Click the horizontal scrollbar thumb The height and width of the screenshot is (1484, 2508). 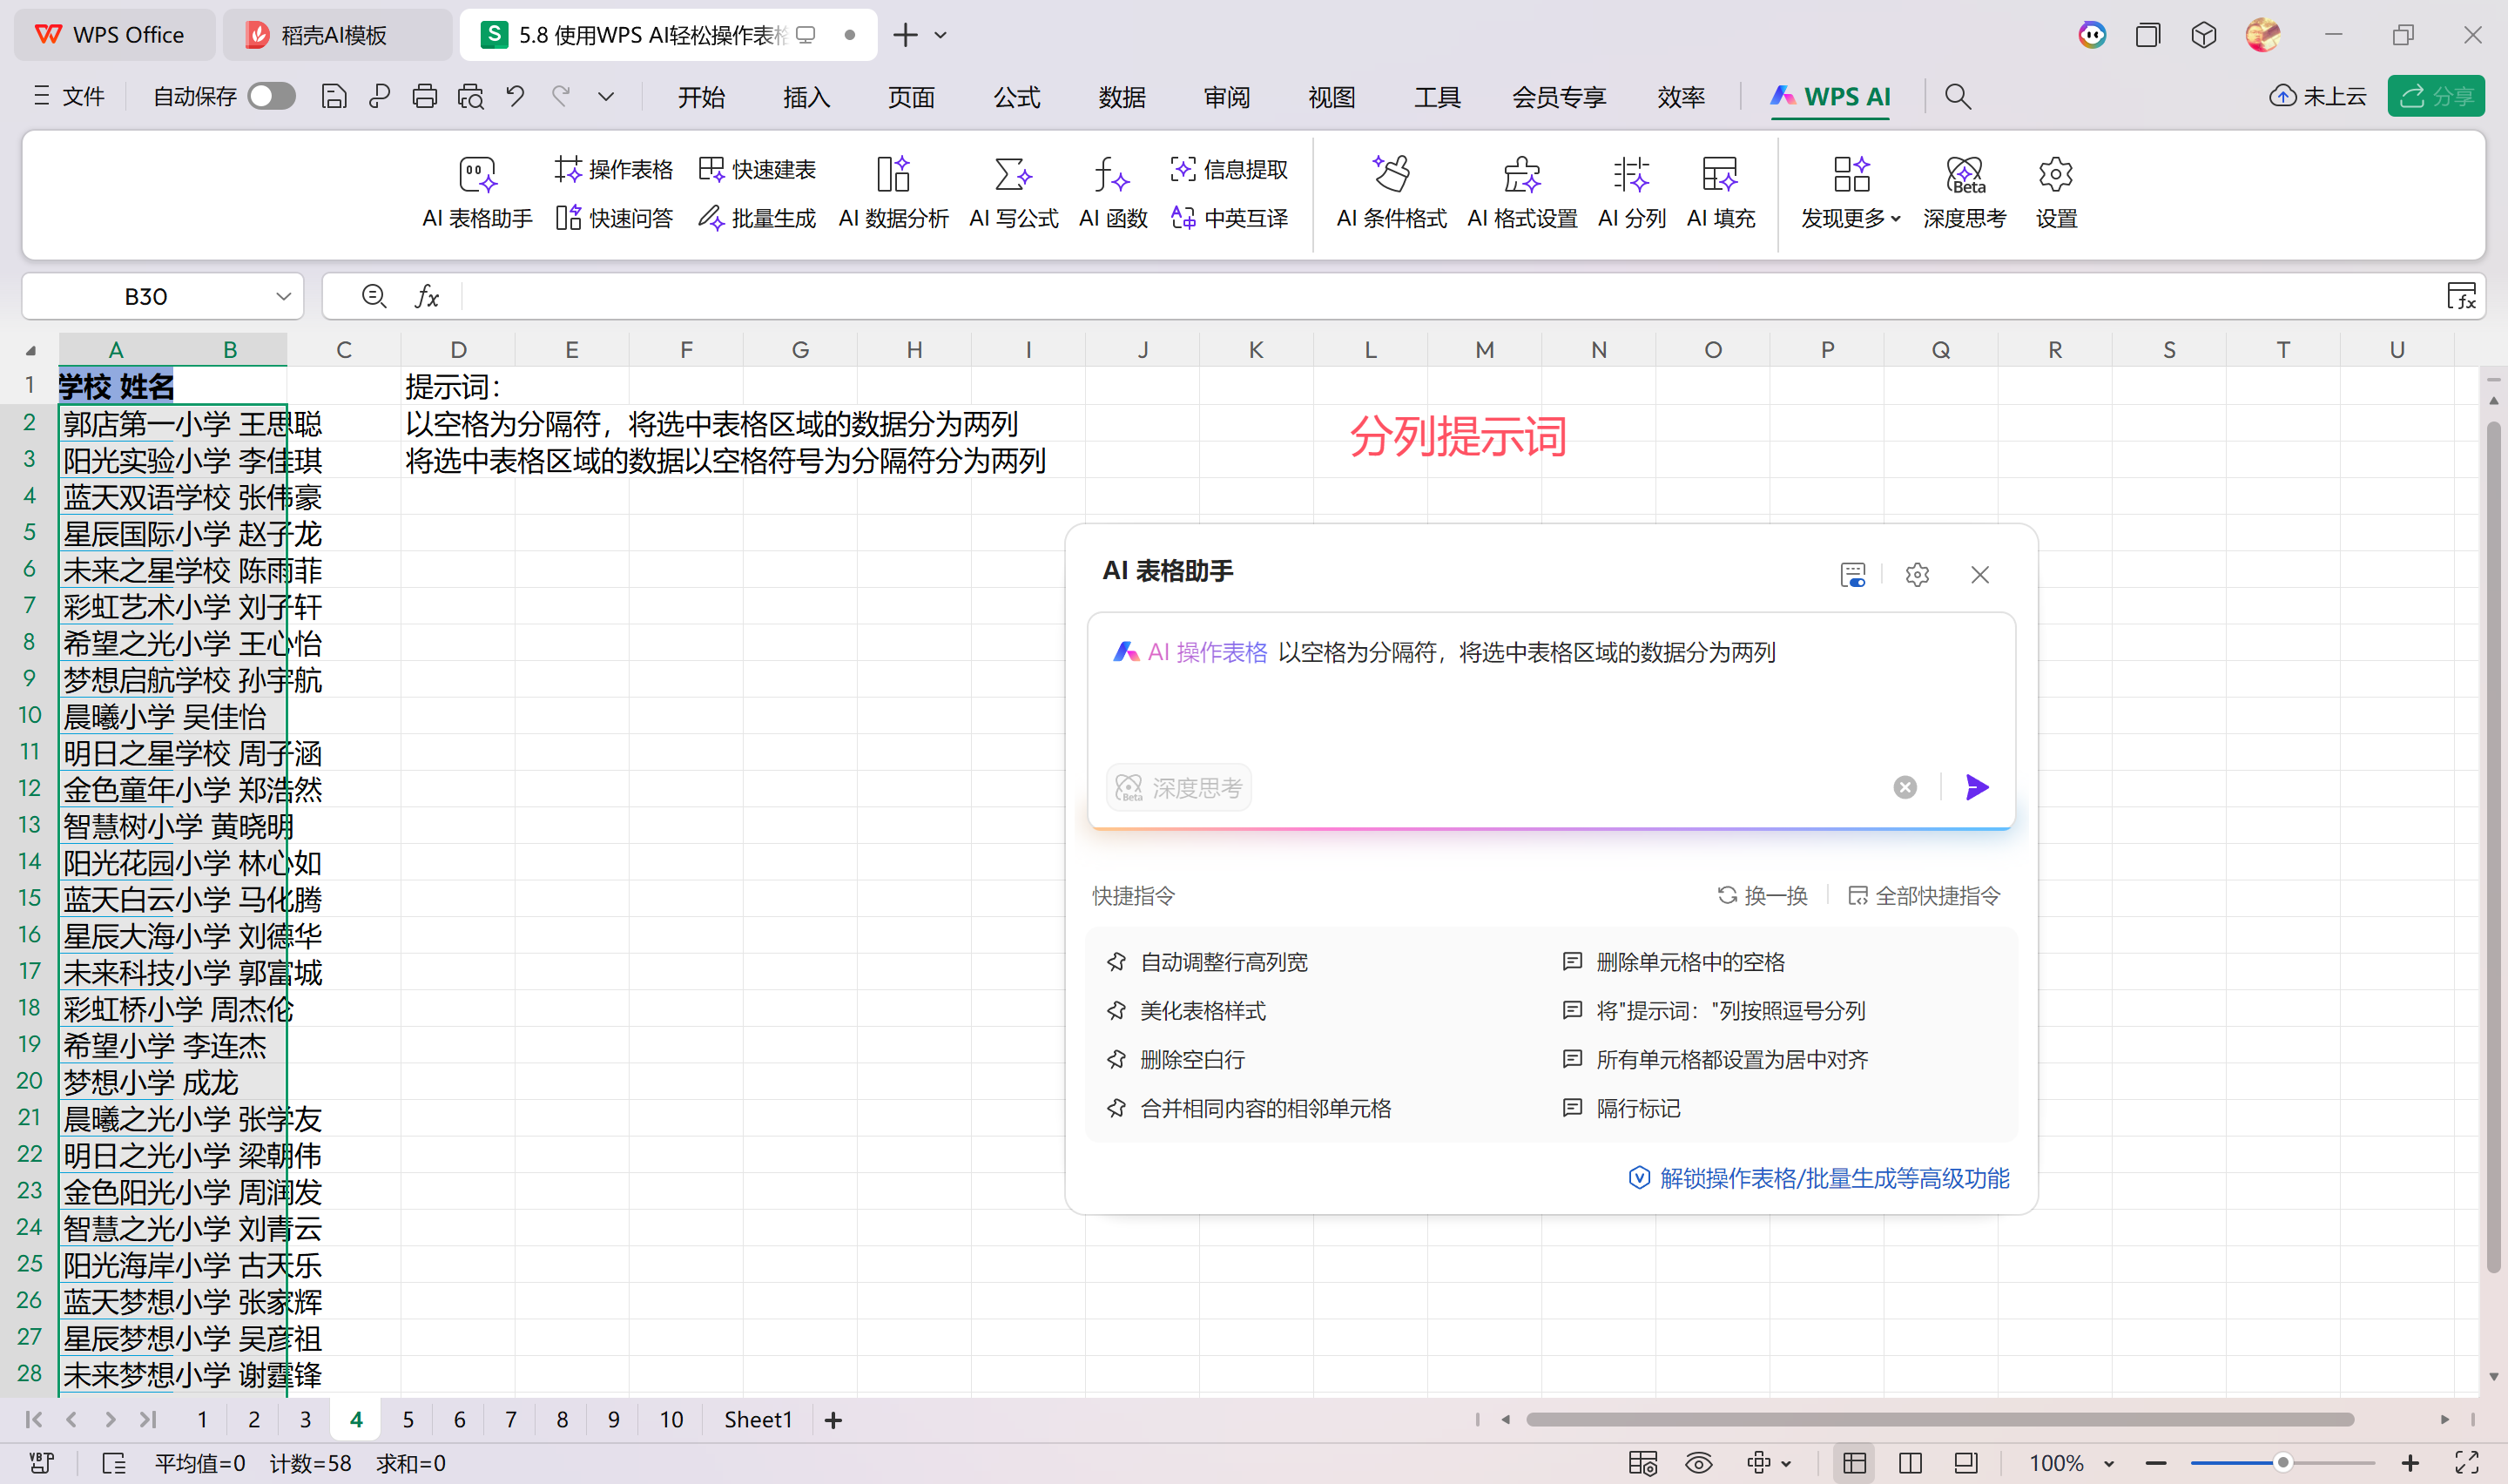pyautogui.click(x=1939, y=1419)
